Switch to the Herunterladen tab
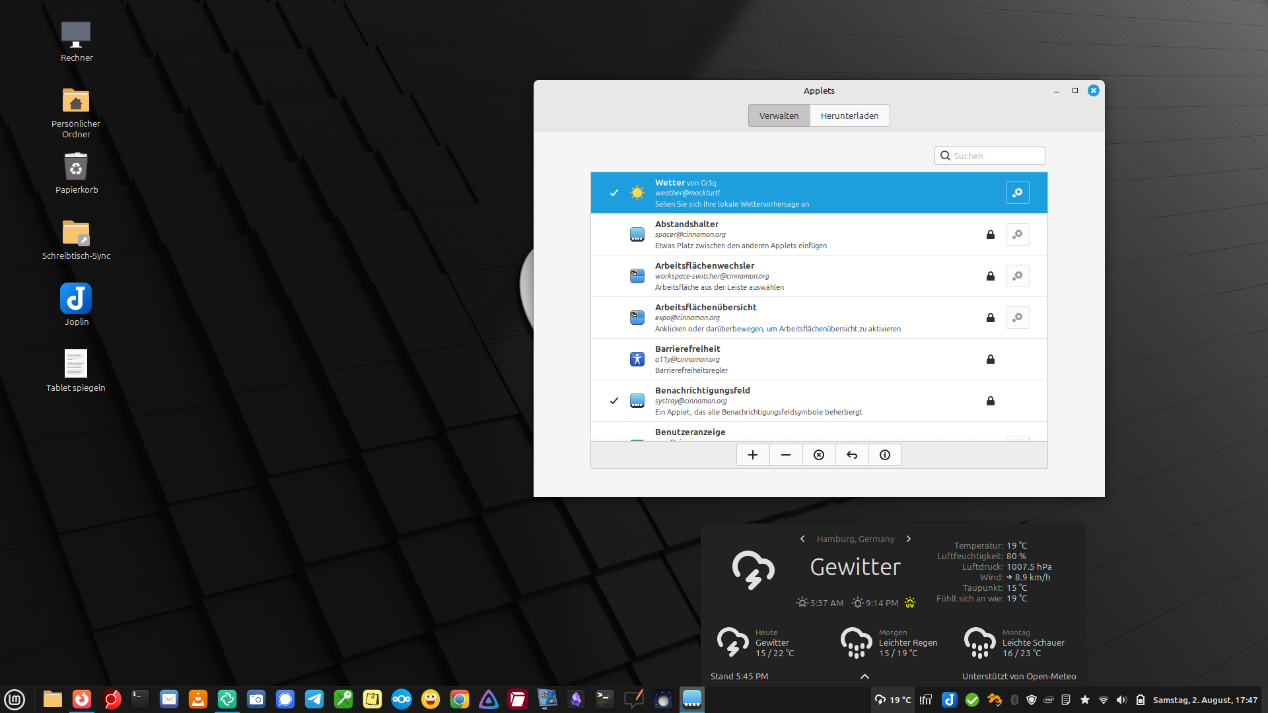1268x713 pixels. pyautogui.click(x=849, y=116)
